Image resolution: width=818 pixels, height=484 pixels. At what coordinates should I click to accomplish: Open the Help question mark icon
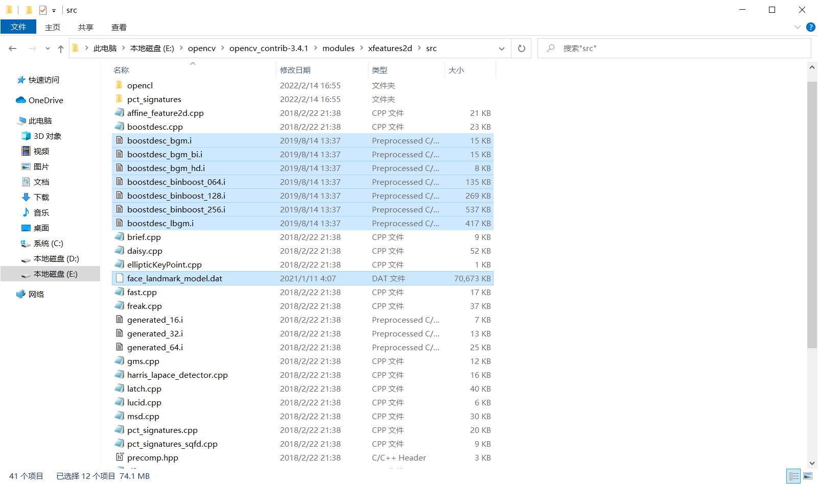point(810,27)
